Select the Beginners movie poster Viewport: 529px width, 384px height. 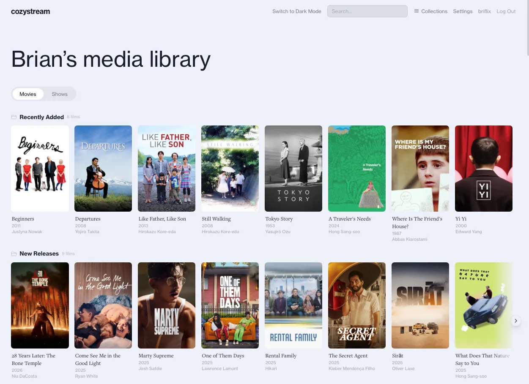(x=40, y=169)
